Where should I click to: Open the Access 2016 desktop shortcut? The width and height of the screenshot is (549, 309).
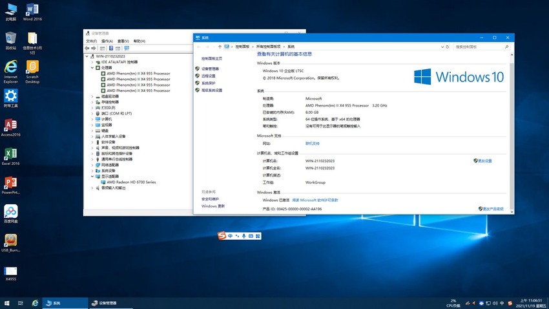point(11,127)
